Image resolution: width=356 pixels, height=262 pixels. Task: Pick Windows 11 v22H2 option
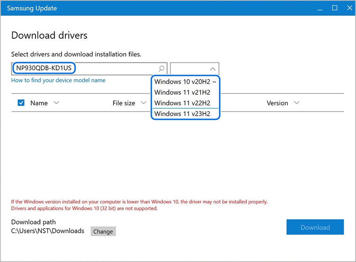point(182,103)
